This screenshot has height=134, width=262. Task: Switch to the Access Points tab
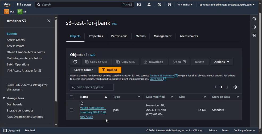(x=189, y=36)
